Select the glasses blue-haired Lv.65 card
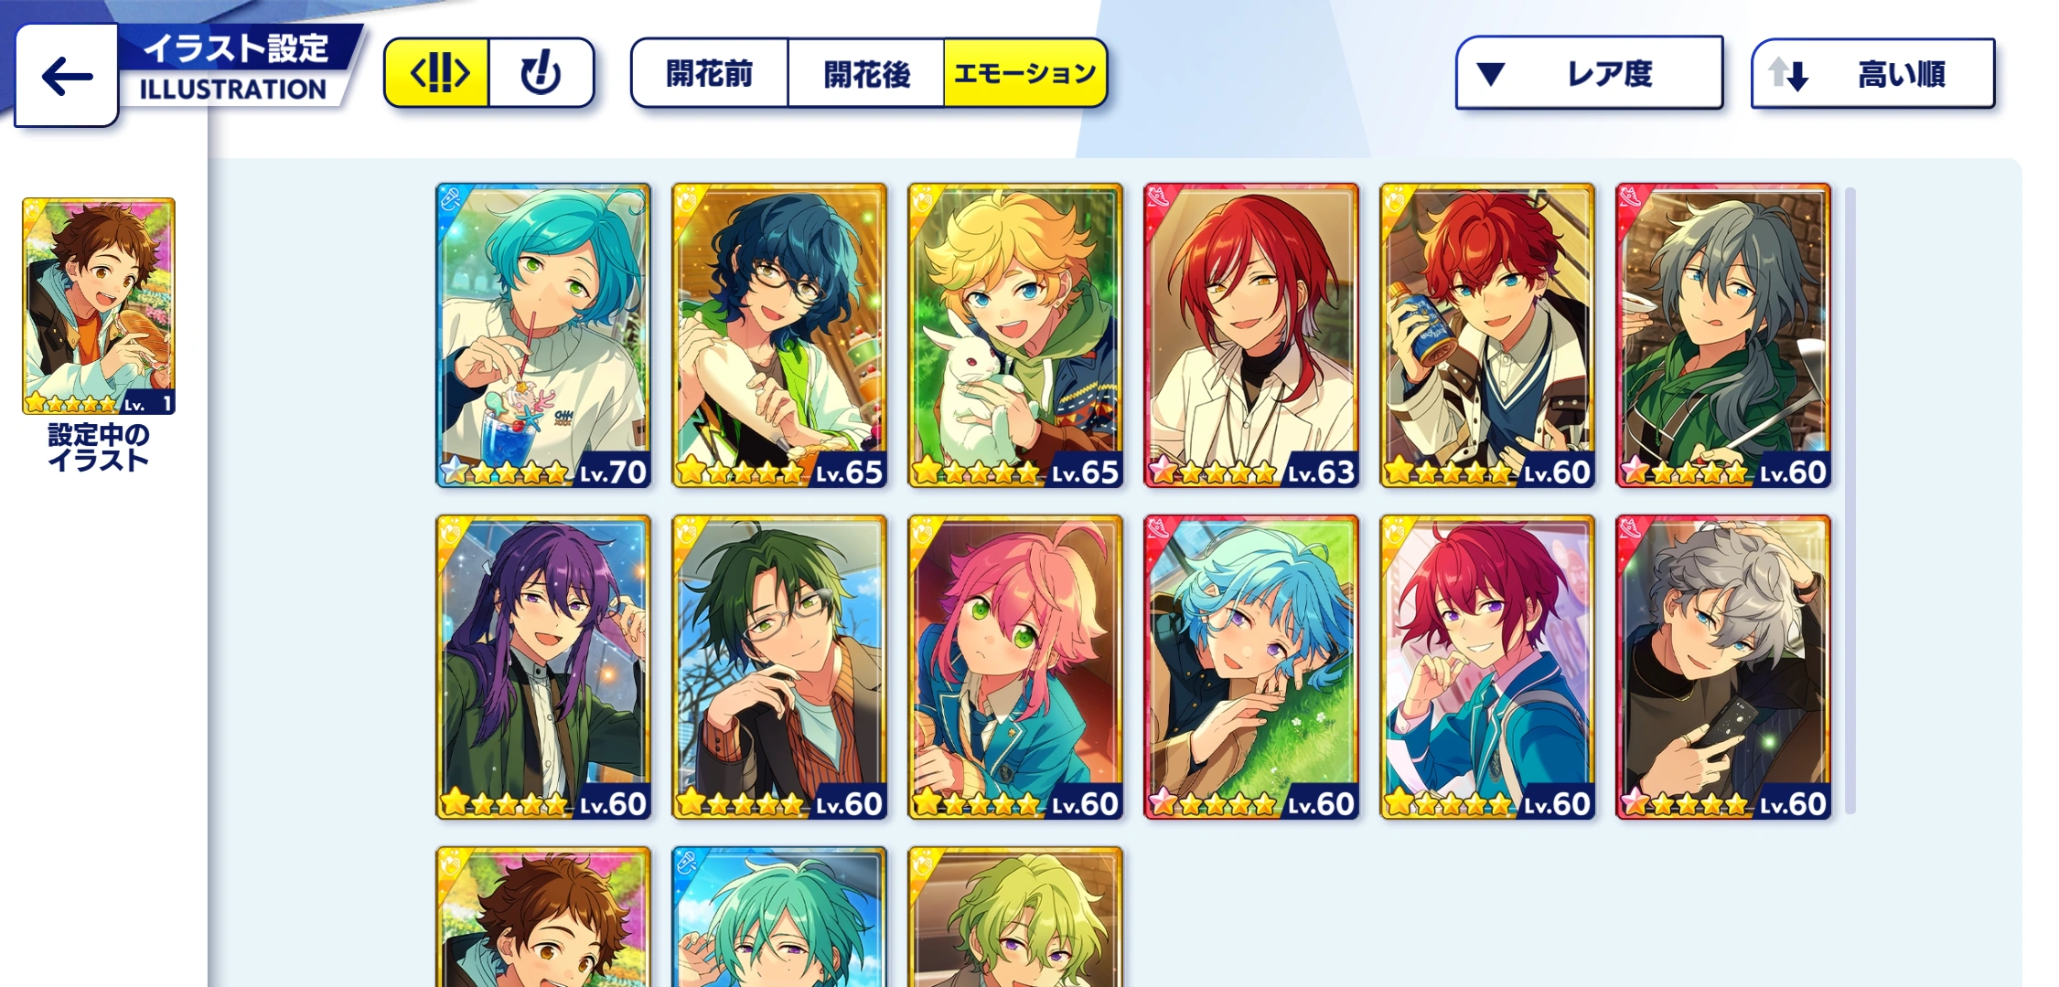2059x987 pixels. [779, 335]
